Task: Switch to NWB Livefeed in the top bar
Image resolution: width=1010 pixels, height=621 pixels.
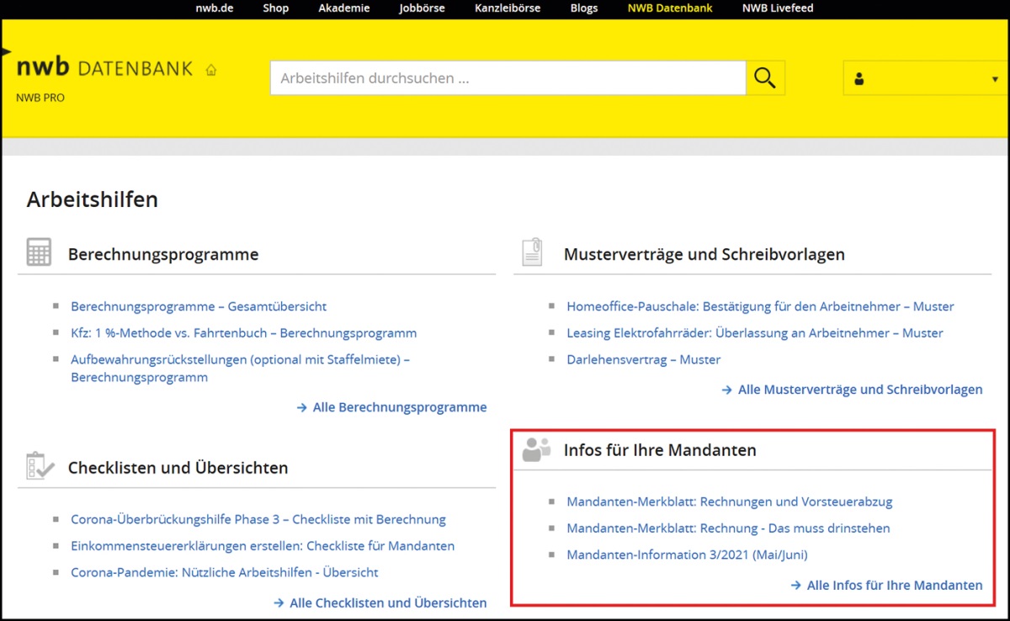Action: tap(778, 8)
